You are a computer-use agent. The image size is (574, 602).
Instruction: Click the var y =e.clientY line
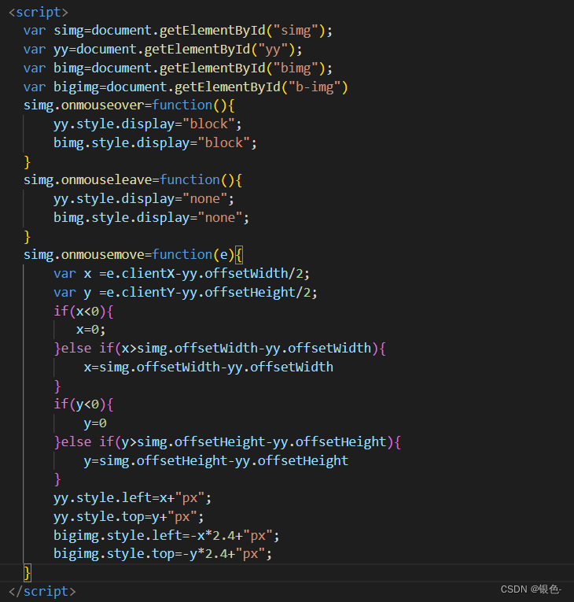click(x=186, y=293)
